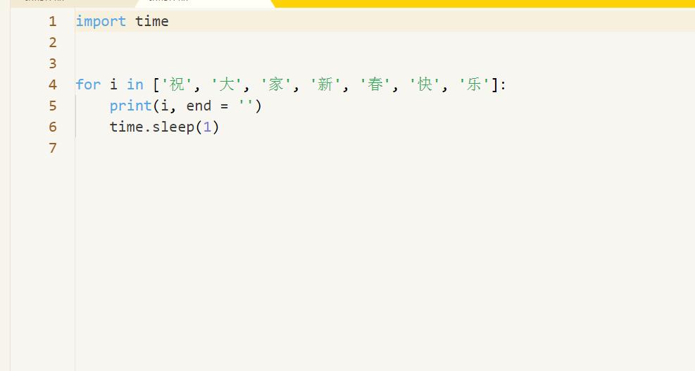Viewport: 695px width, 371px height.
Task: Click line number 6 in the gutter
Action: coord(53,127)
